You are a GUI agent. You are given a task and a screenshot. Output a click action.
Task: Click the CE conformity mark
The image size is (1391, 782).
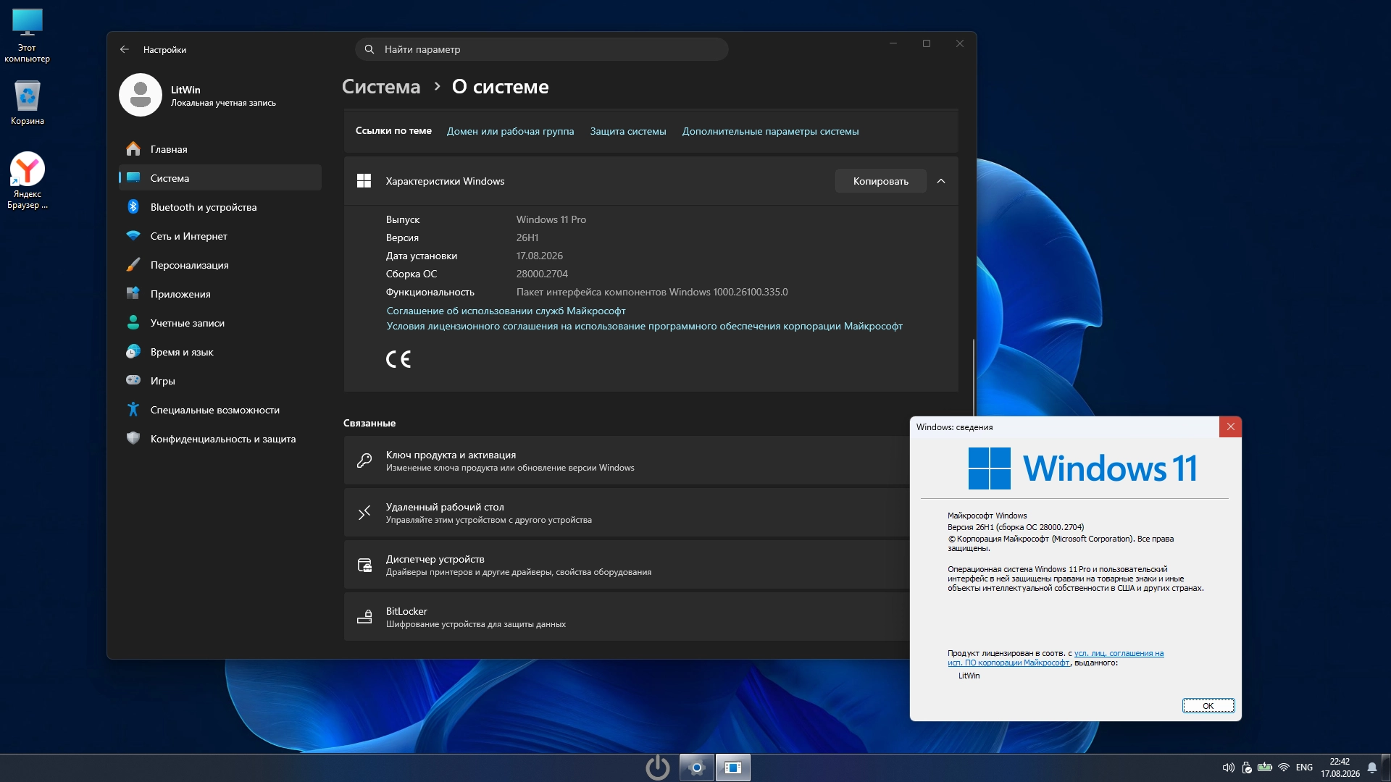pos(398,359)
